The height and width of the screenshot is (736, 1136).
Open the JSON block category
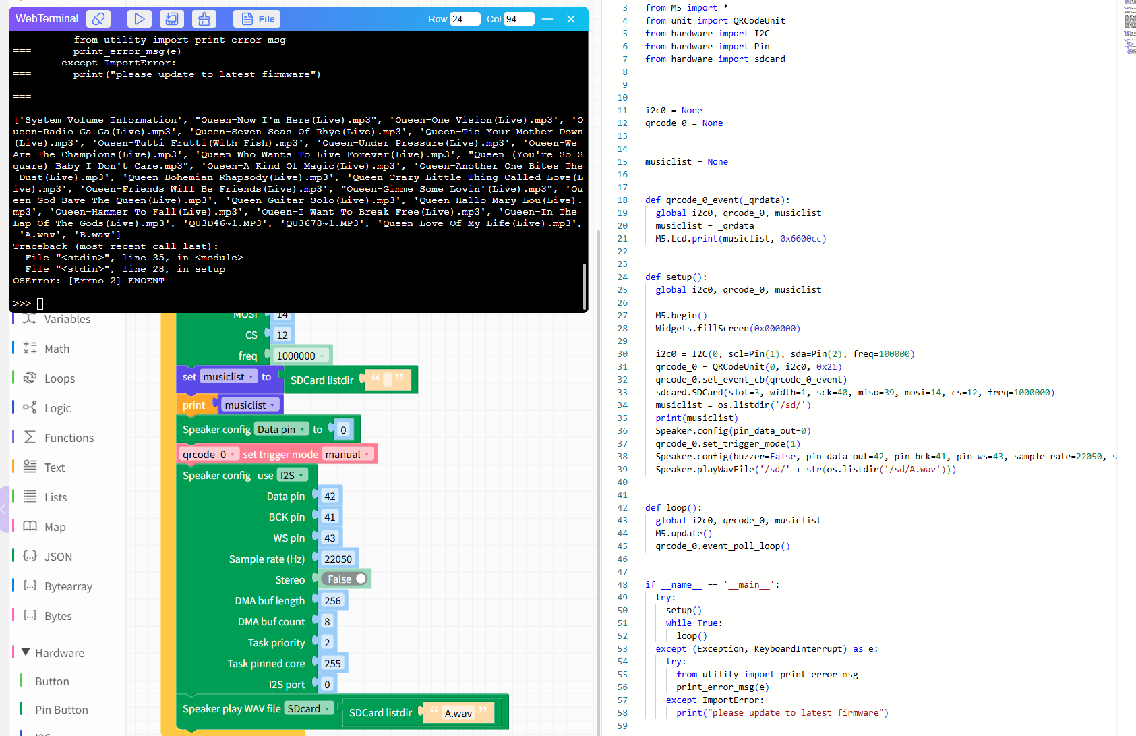(x=58, y=557)
